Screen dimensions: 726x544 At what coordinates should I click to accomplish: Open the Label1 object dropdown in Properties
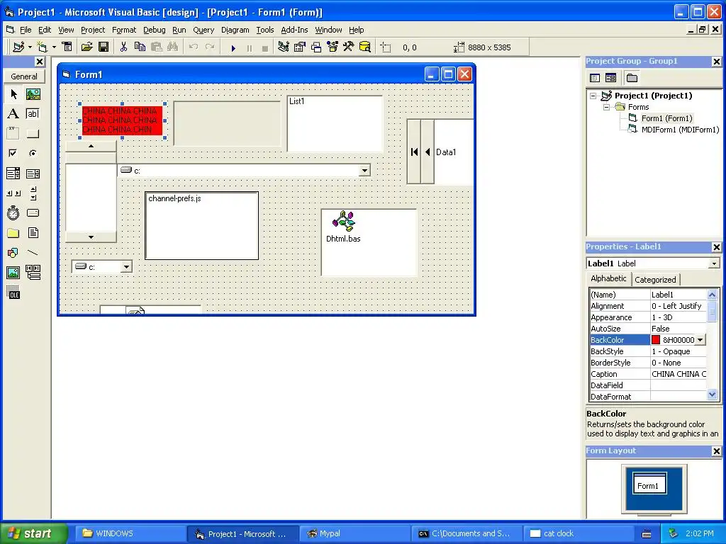[714, 263]
